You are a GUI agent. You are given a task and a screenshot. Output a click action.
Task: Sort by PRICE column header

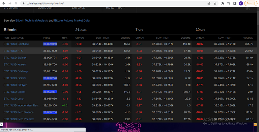[47, 38]
